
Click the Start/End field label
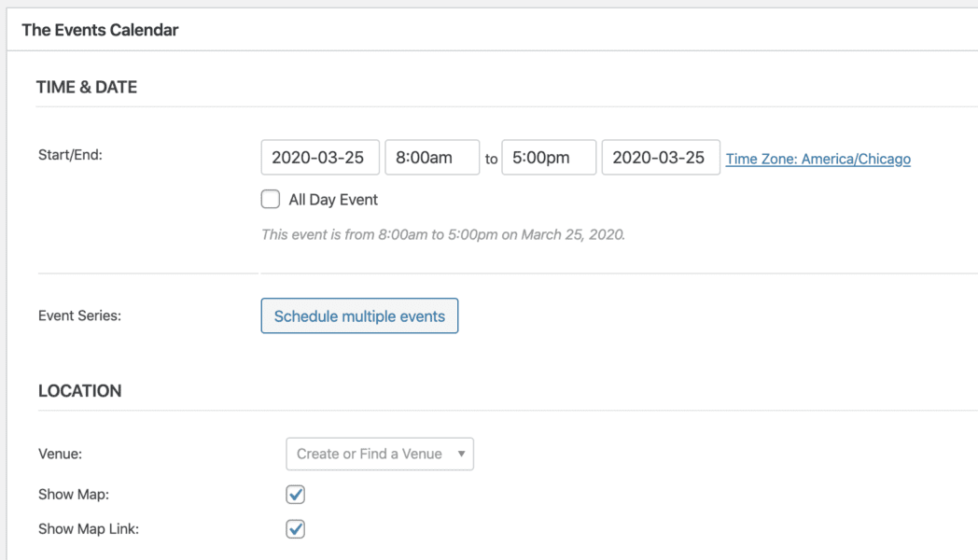click(70, 155)
